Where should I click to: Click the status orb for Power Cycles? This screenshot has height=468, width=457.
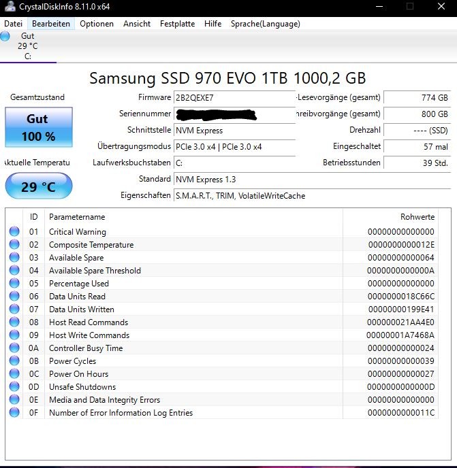(14, 361)
